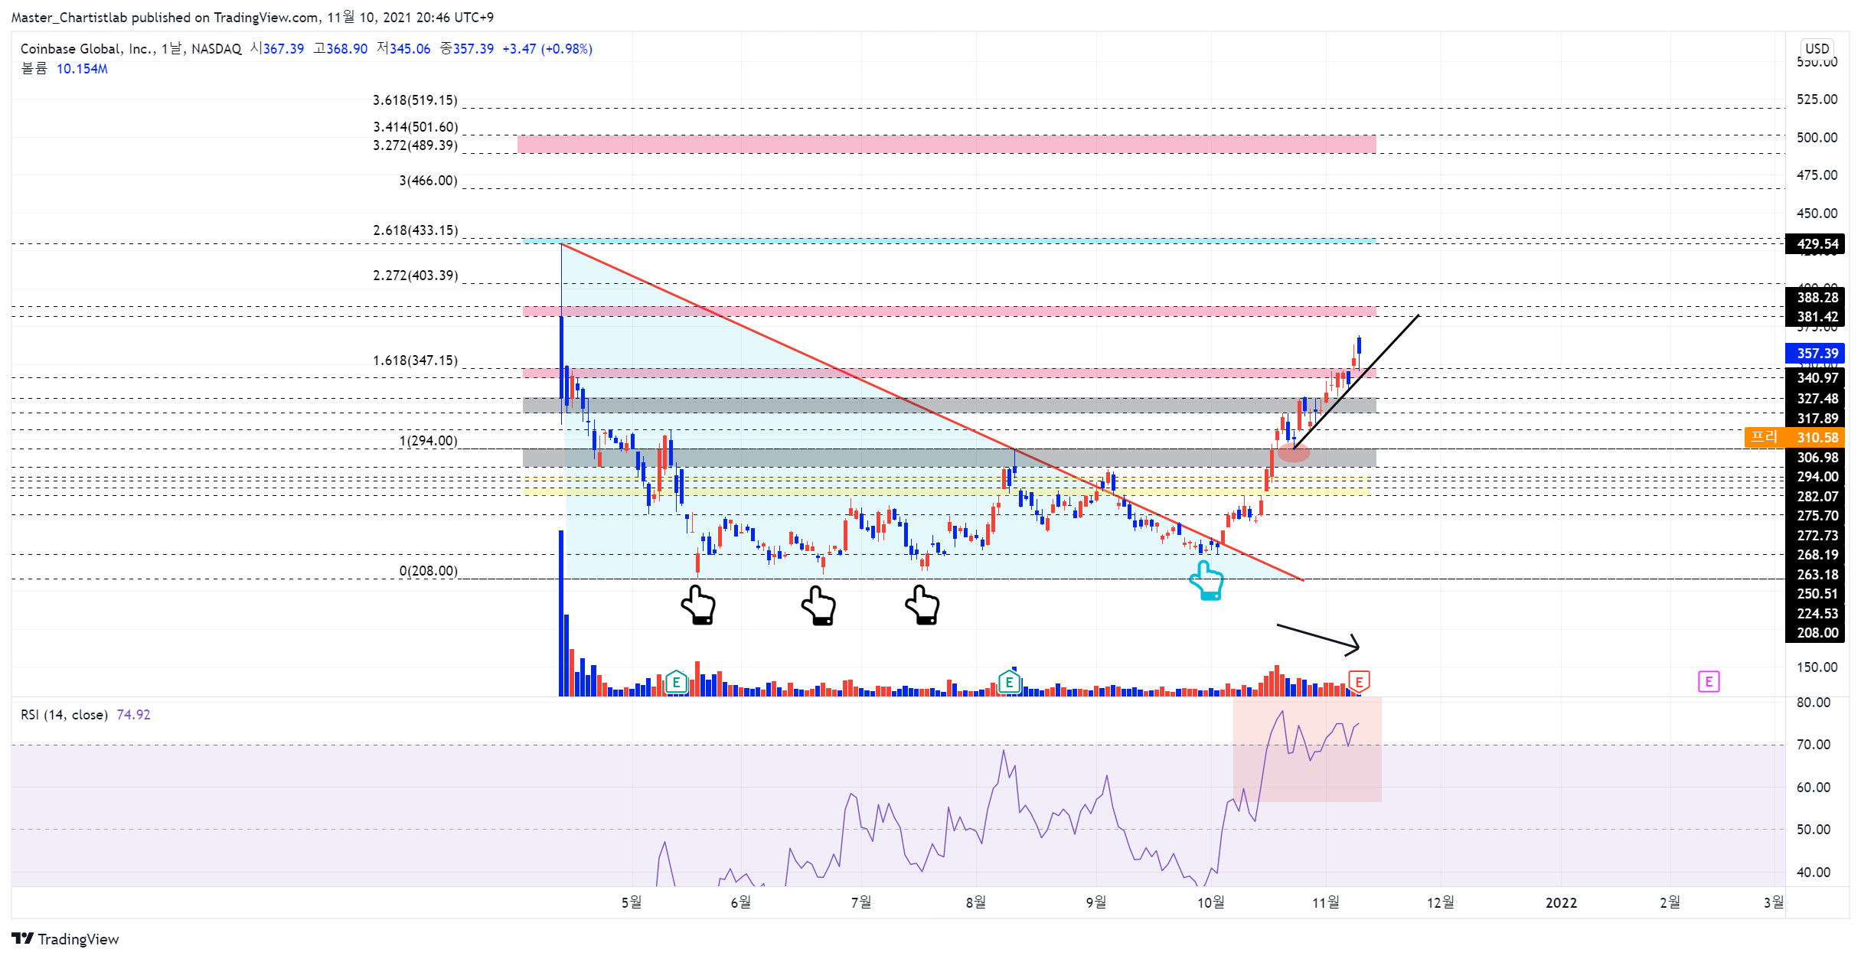The width and height of the screenshot is (1861, 959).
Task: Click the 1.618(347.15) Fibonacci label
Action: pos(415,360)
